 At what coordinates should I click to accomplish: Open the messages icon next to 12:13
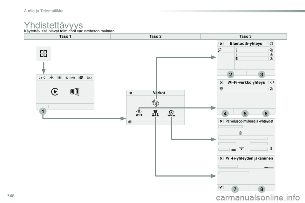[x=81, y=77]
